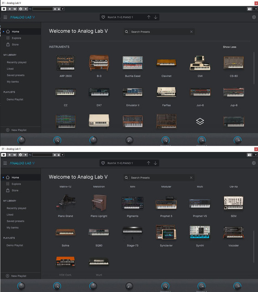Screen dimensions: 258x292
Task: Create New Playlist in upper window
Action: click(x=16, y=130)
